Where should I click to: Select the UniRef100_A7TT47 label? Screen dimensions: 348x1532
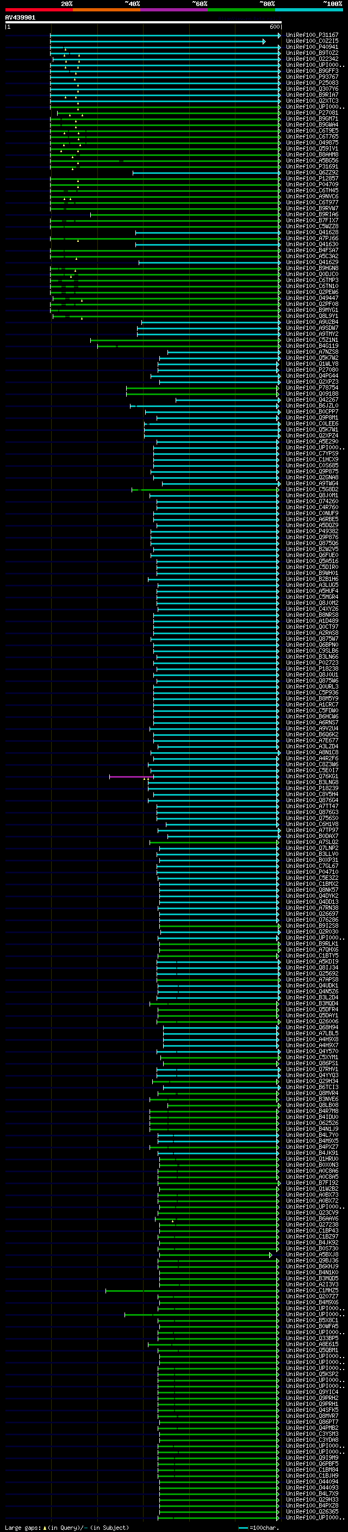[312, 806]
